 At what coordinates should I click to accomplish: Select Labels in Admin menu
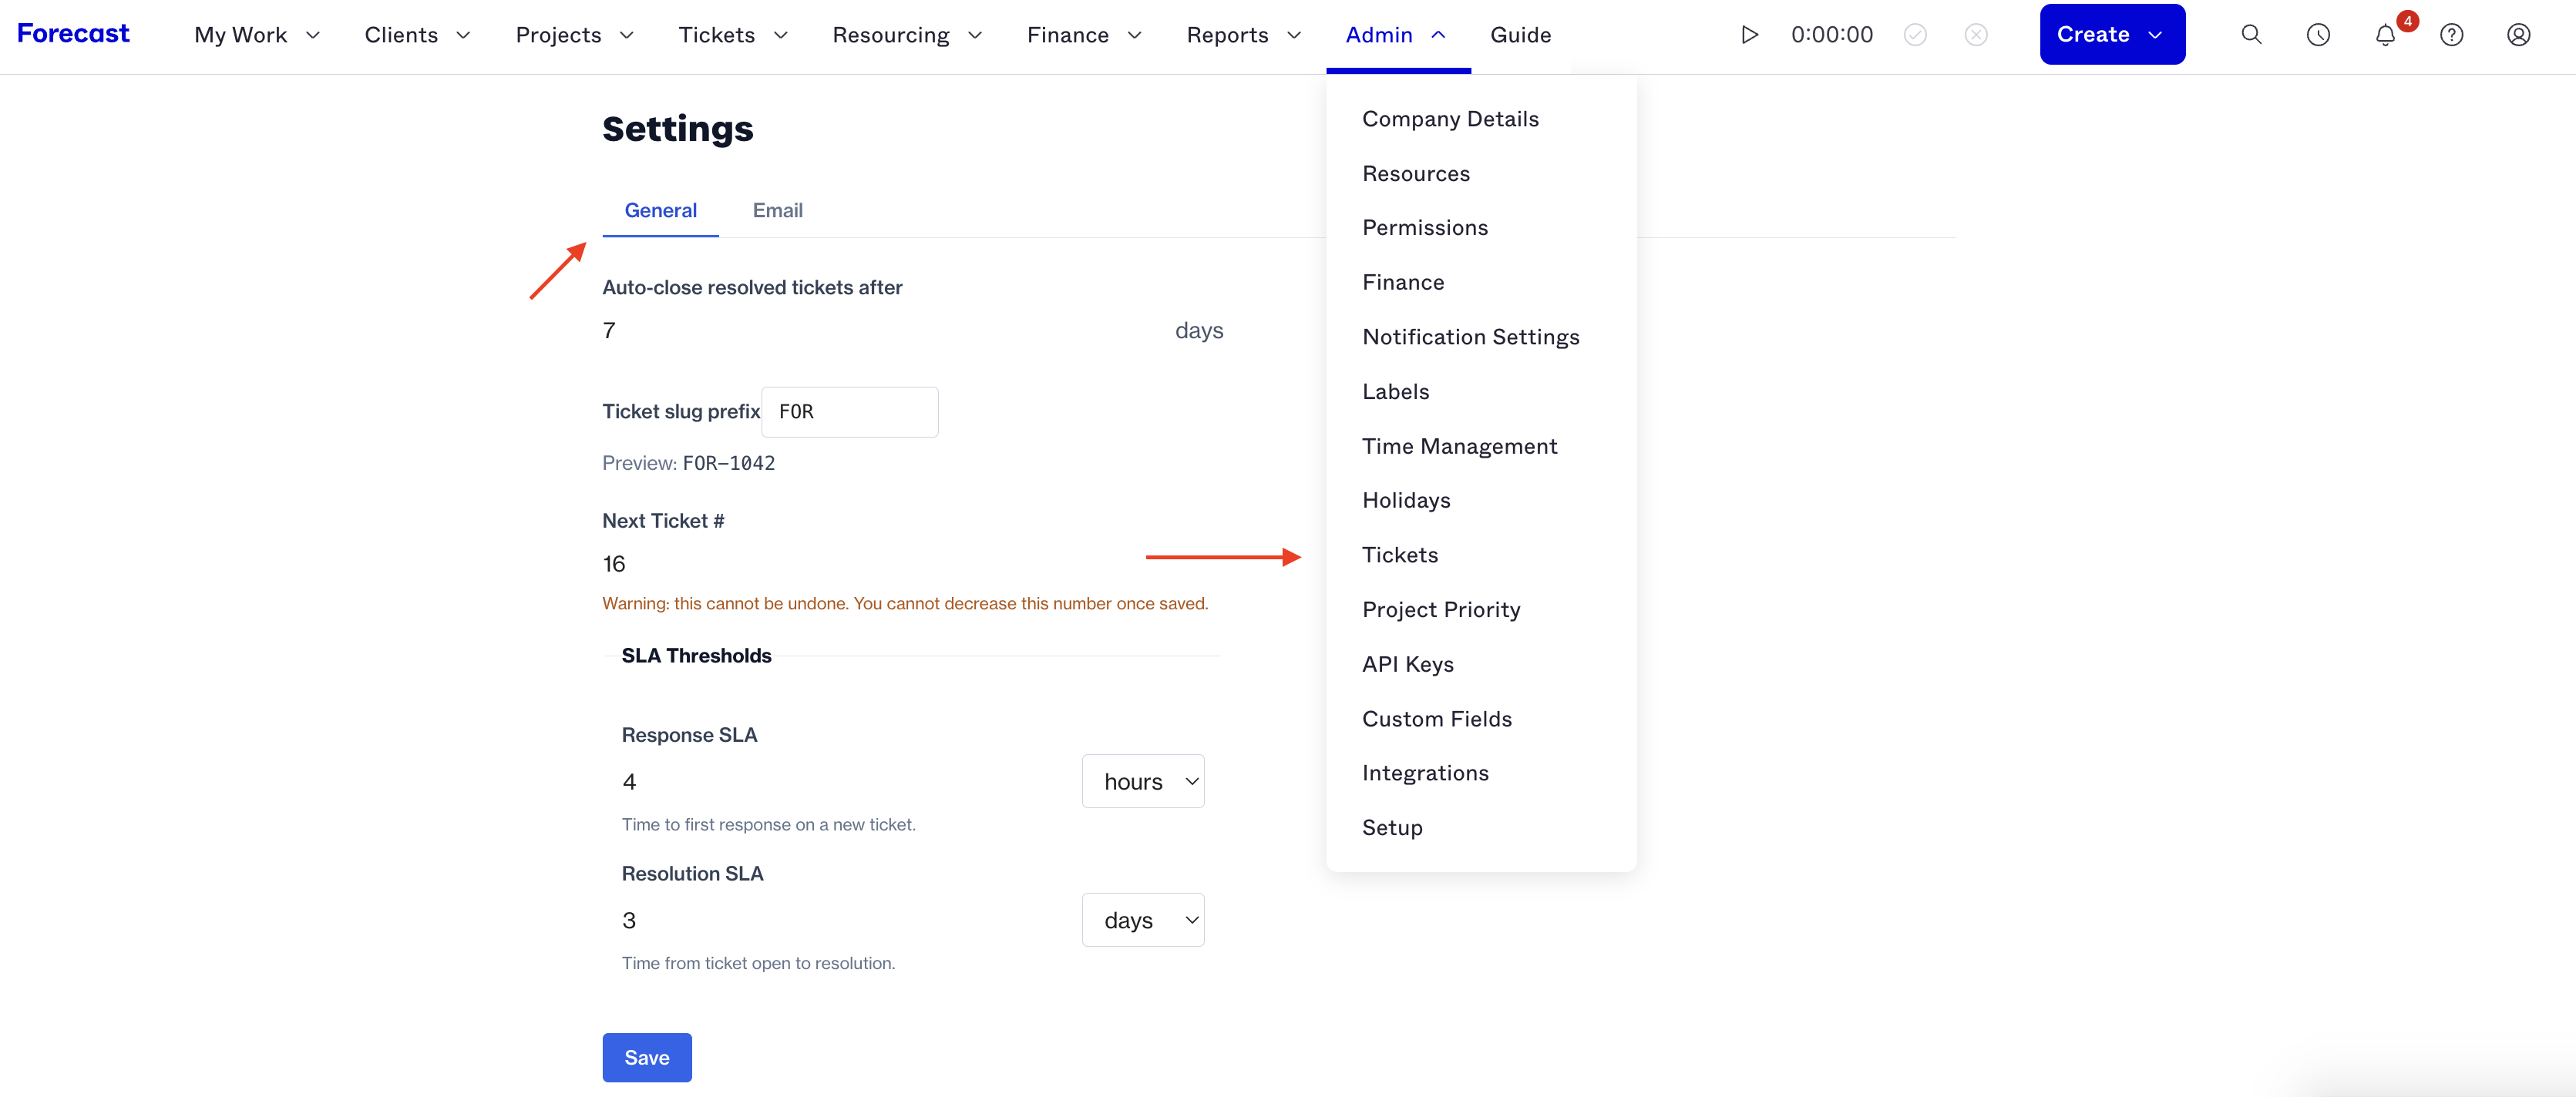(x=1395, y=391)
